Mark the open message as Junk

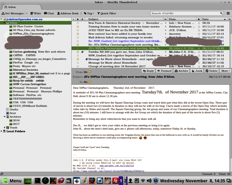[x=197, y=71]
